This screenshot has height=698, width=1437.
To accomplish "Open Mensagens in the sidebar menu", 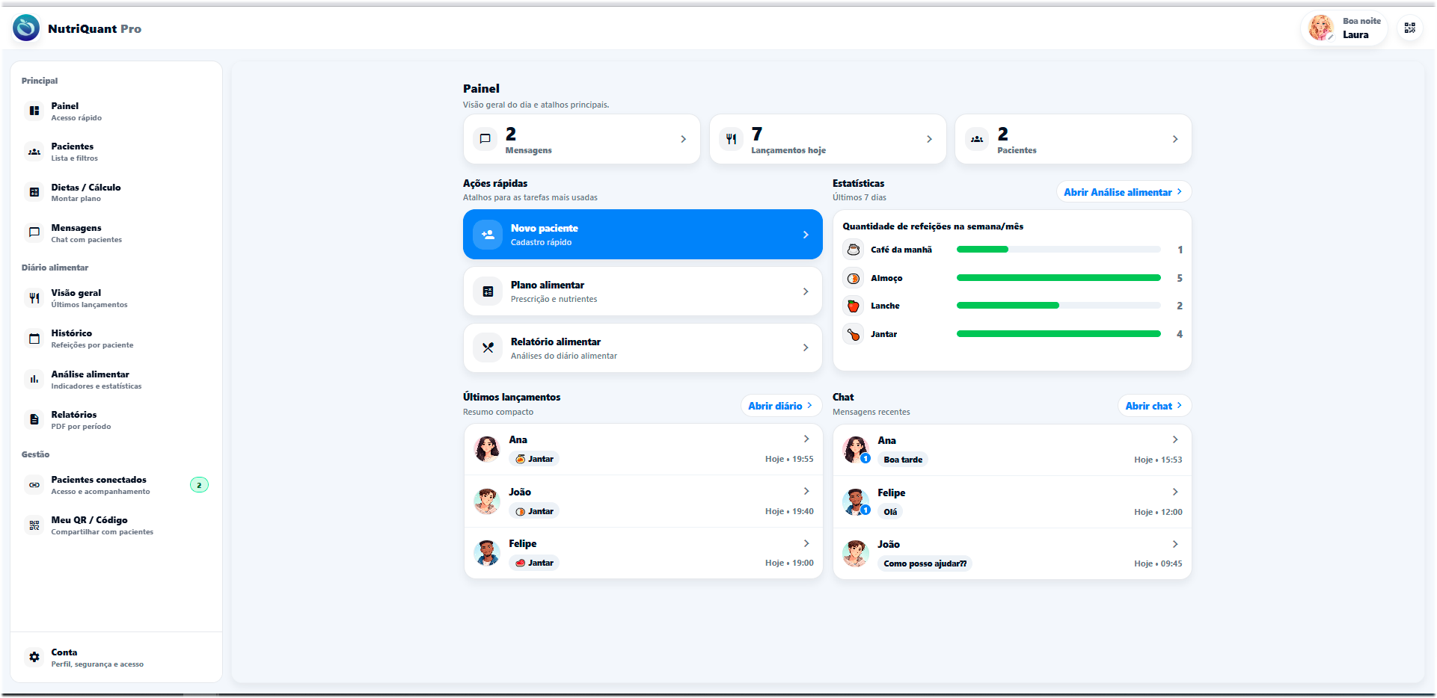I will click(76, 233).
